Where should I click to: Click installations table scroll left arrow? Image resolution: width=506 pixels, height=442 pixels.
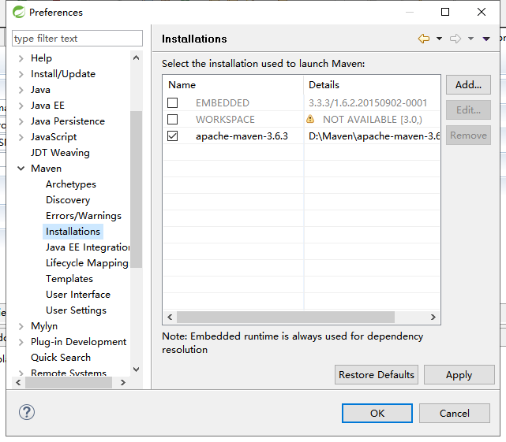coord(170,317)
